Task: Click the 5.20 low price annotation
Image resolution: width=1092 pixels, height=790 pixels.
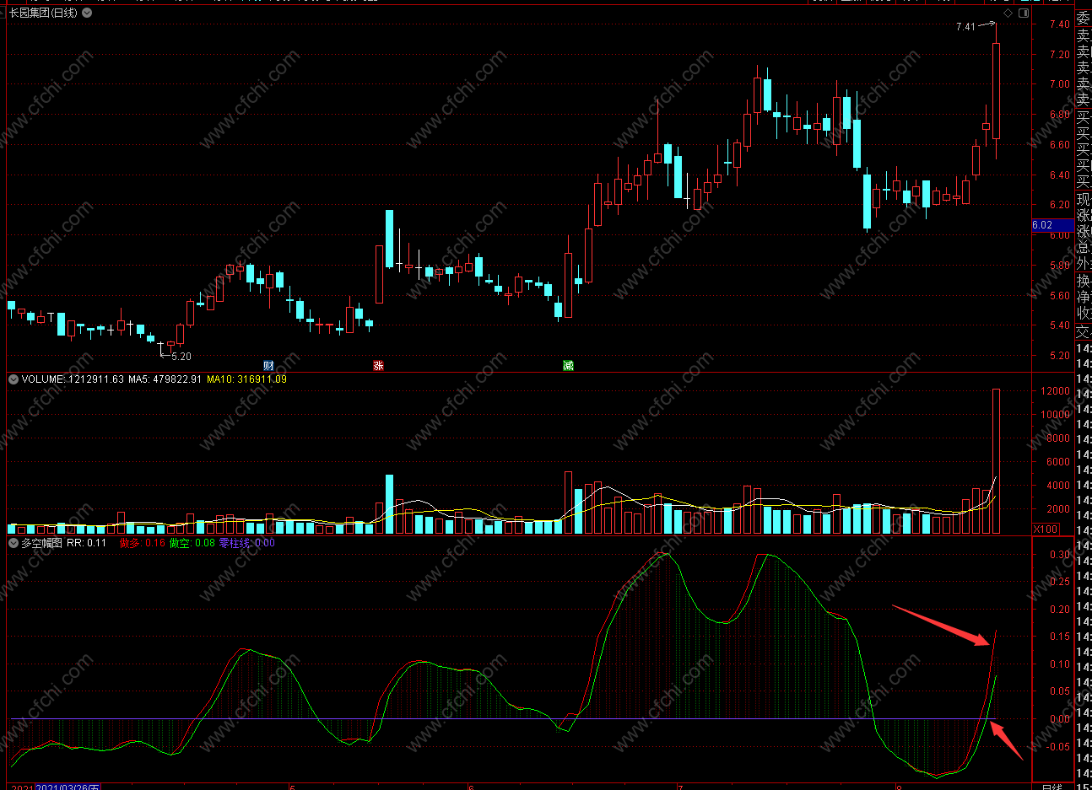Action: [x=181, y=357]
